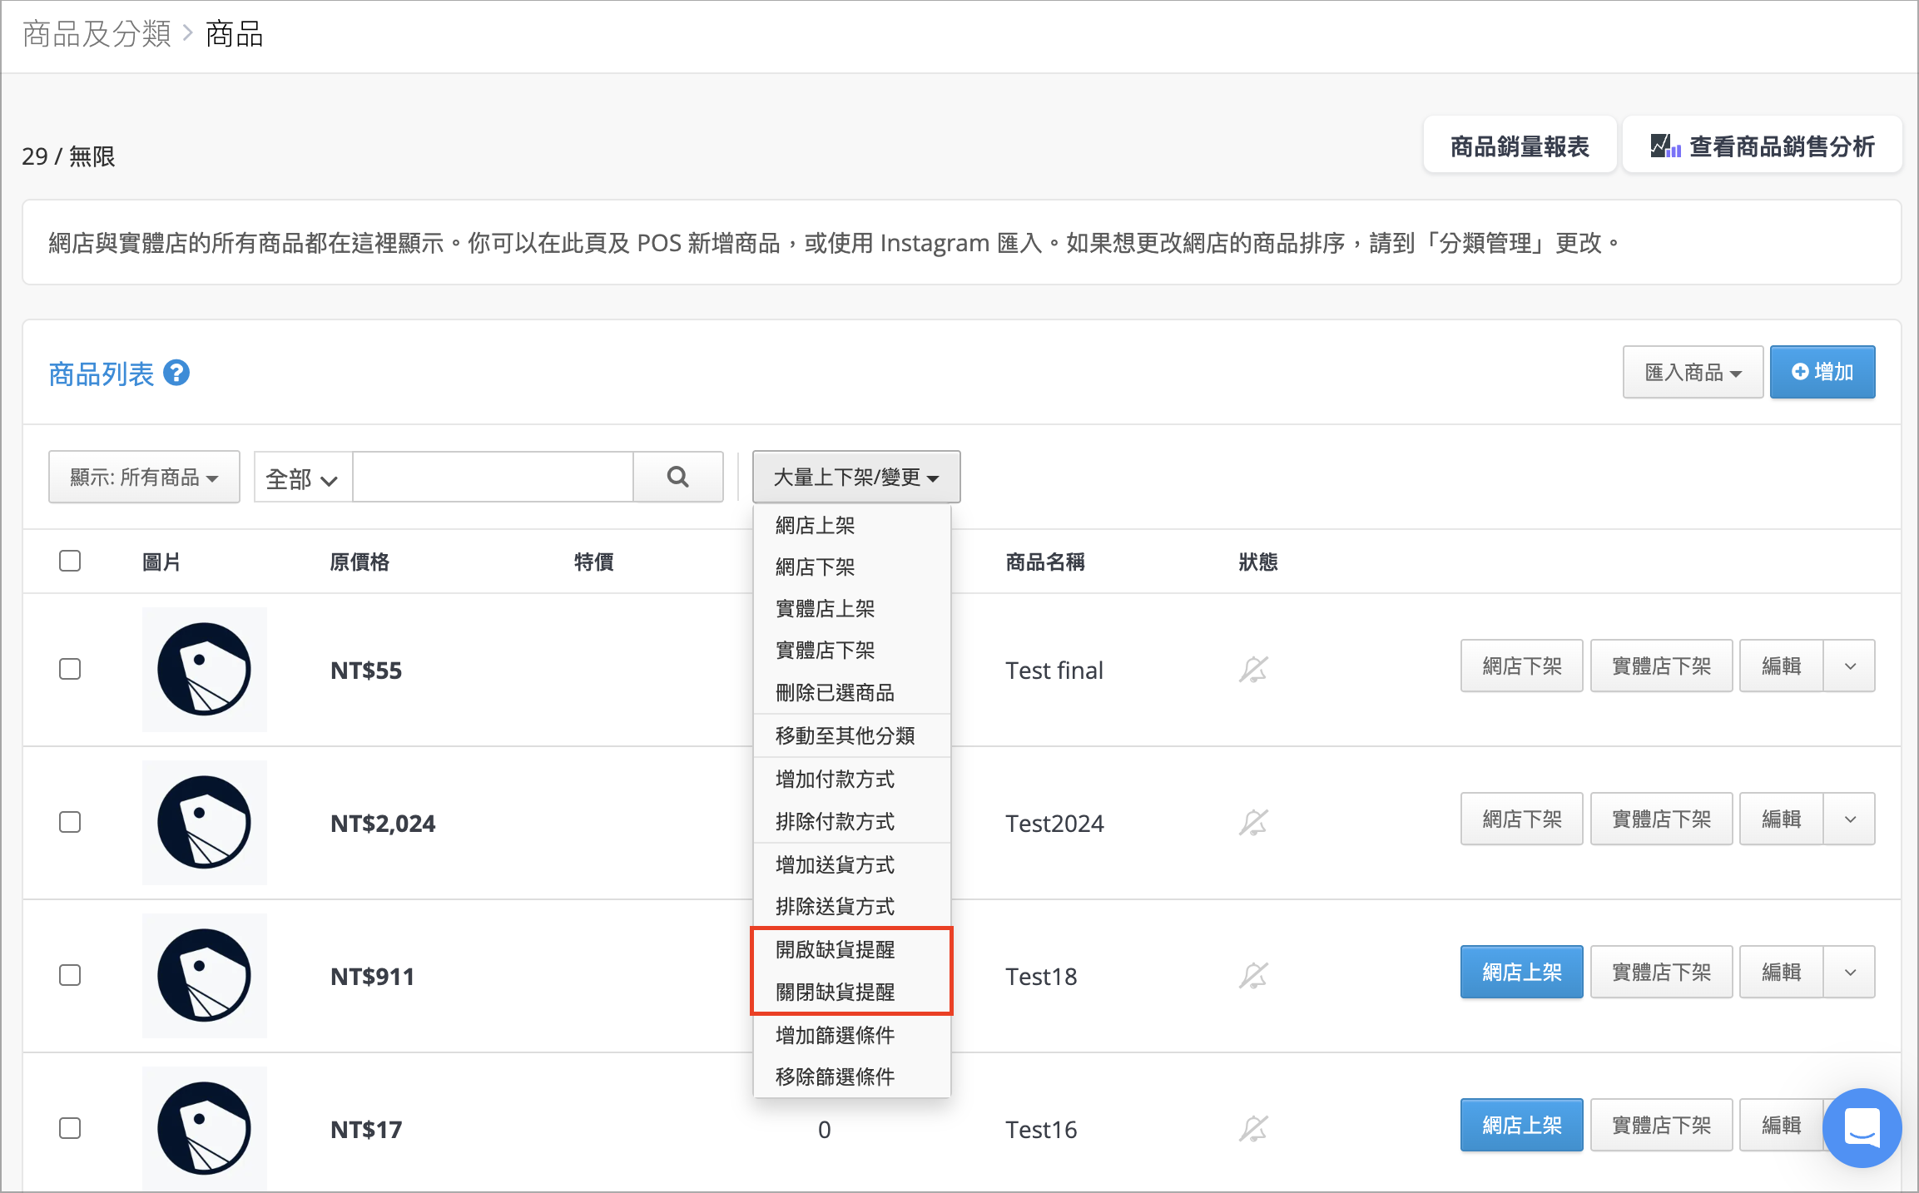This screenshot has width=1919, height=1193.
Task: Click blue 網店上架 for Test18
Action: click(1522, 972)
